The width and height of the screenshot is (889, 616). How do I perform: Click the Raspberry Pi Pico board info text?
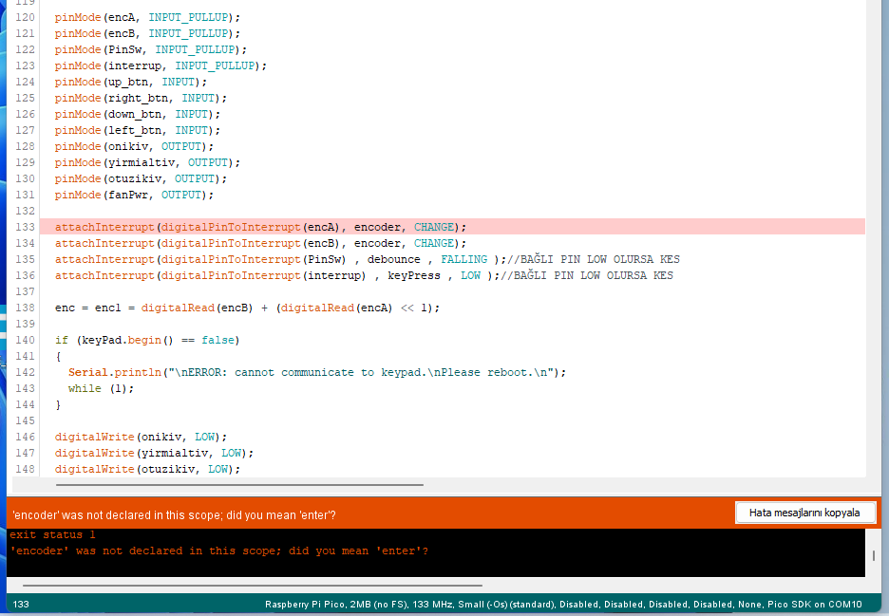[563, 605]
